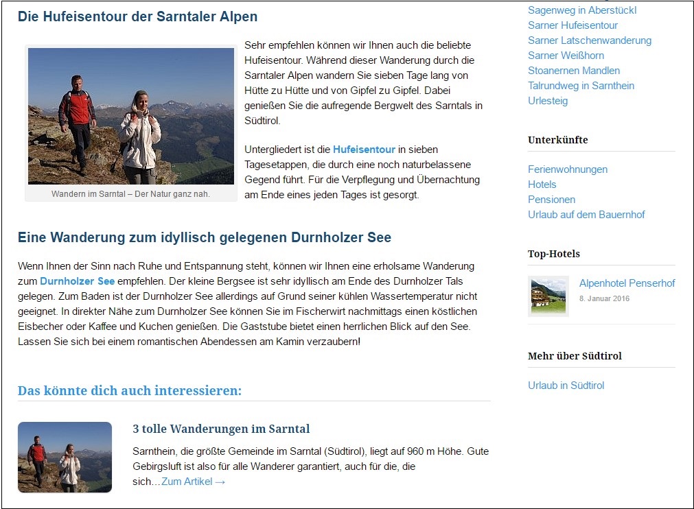Follow the bold Hufeisentour link in text
This screenshot has height=509, width=694.
pyautogui.click(x=364, y=150)
